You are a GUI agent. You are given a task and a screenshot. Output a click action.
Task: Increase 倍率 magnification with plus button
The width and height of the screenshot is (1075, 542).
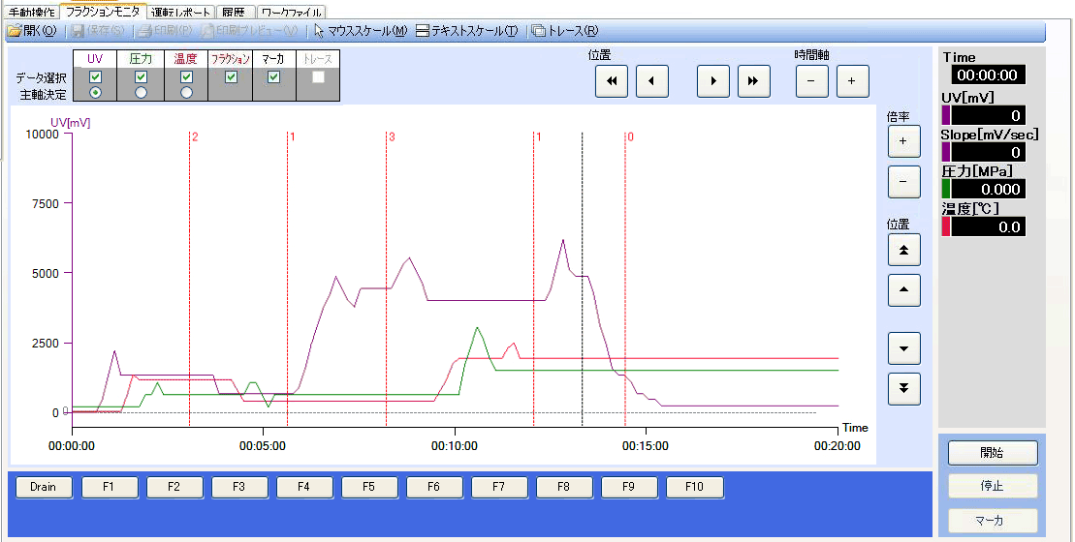click(x=903, y=141)
